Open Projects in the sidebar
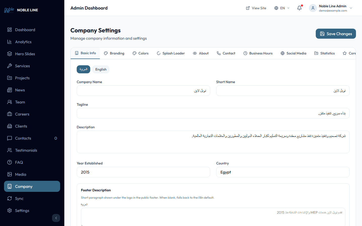The image size is (362, 226). pyautogui.click(x=32, y=78)
